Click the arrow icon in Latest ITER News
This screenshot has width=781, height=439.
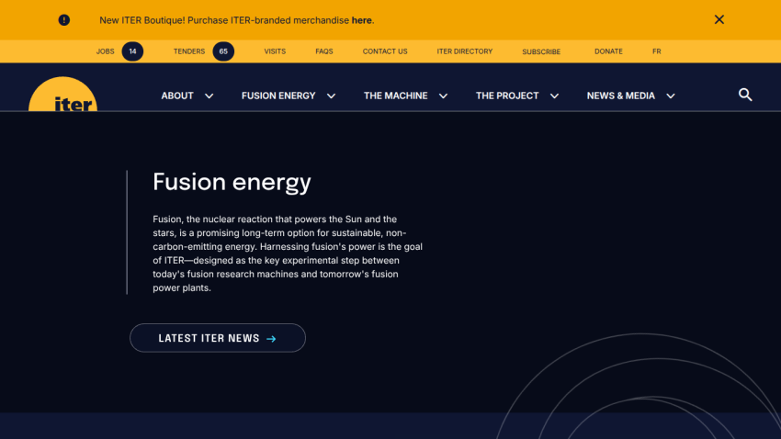(x=271, y=339)
